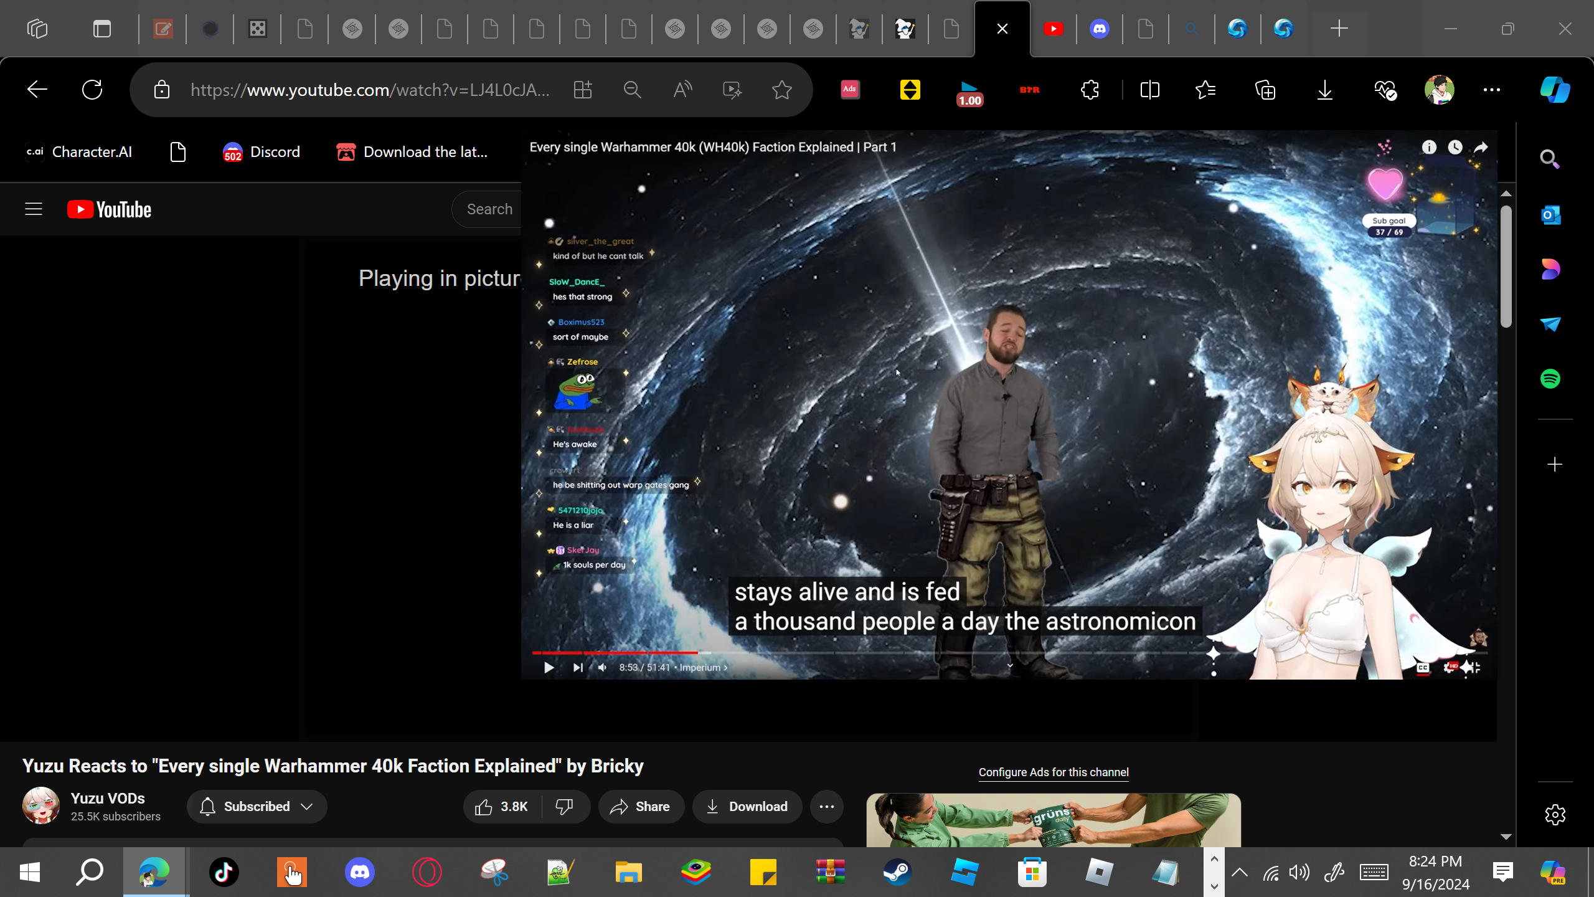Open Edge Settings and more menu
This screenshot has height=897, width=1594.
(1492, 90)
